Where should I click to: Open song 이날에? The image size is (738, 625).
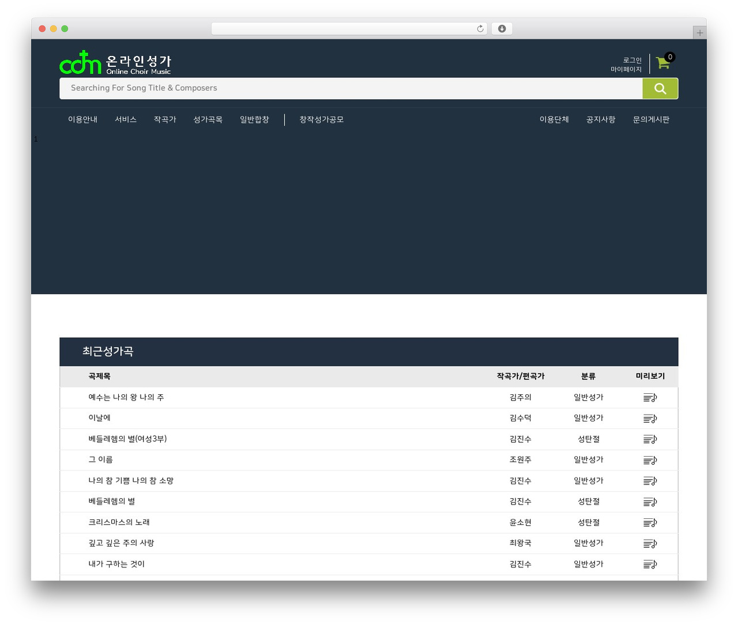click(x=99, y=418)
